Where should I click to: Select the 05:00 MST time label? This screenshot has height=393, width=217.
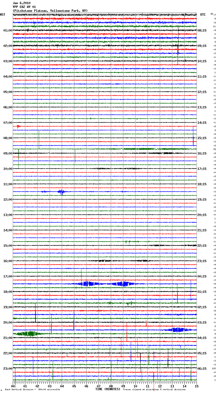click(8, 92)
